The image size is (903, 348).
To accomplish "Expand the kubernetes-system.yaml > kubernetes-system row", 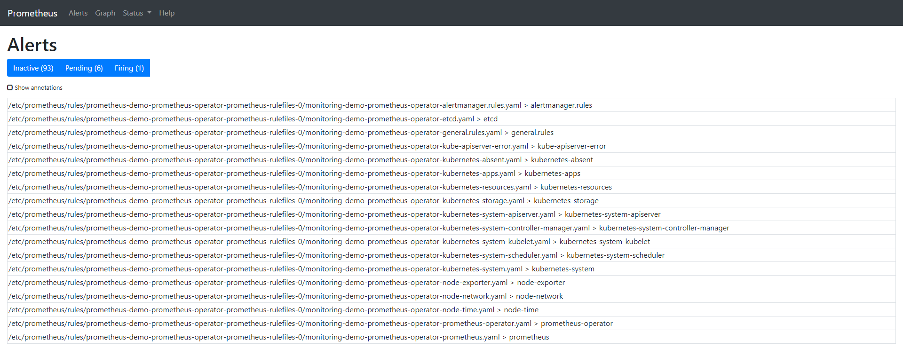I will (x=451, y=269).
